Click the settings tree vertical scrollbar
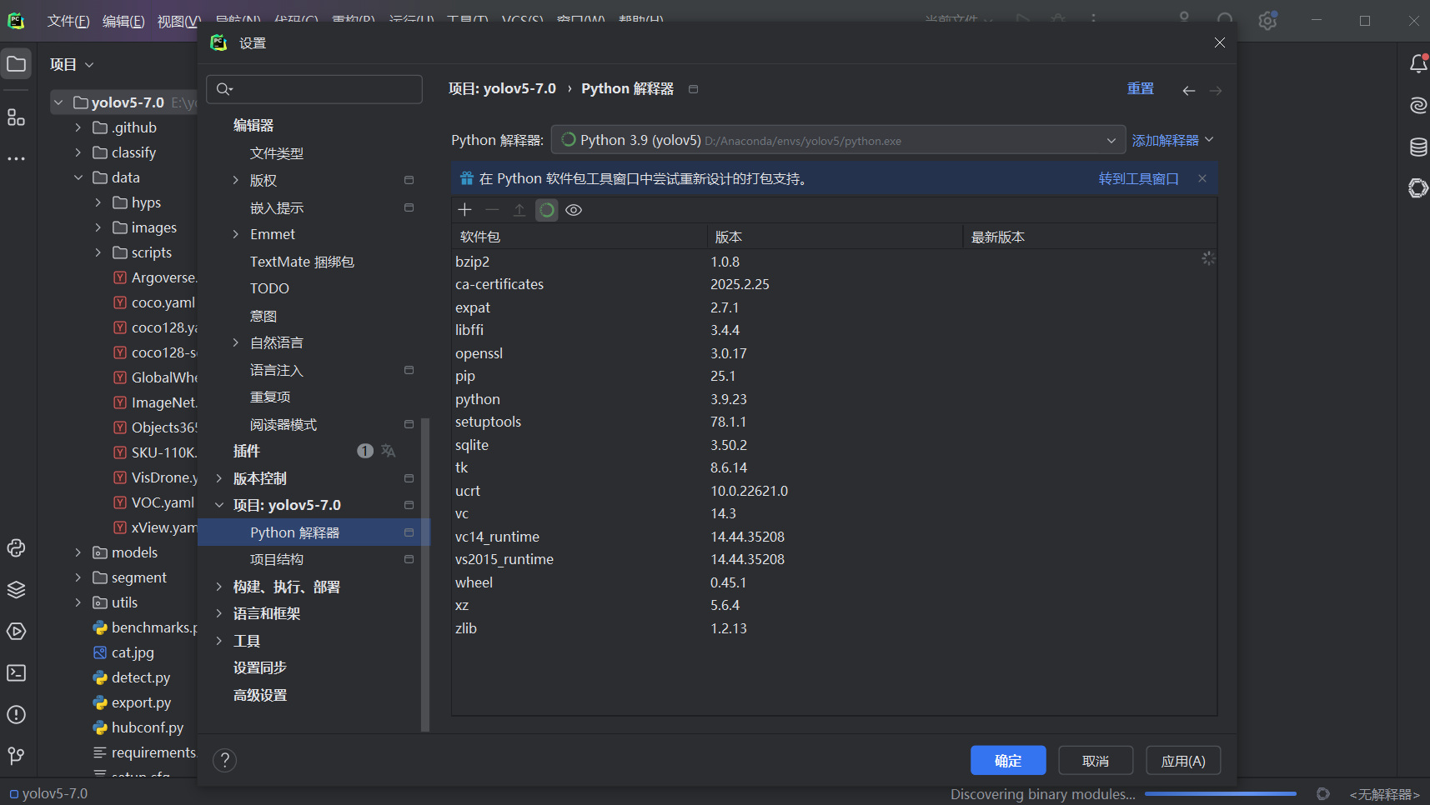1430x805 pixels. coord(425,575)
